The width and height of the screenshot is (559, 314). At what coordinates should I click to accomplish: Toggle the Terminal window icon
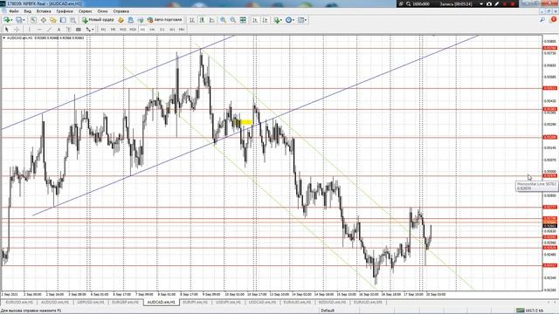(63, 20)
